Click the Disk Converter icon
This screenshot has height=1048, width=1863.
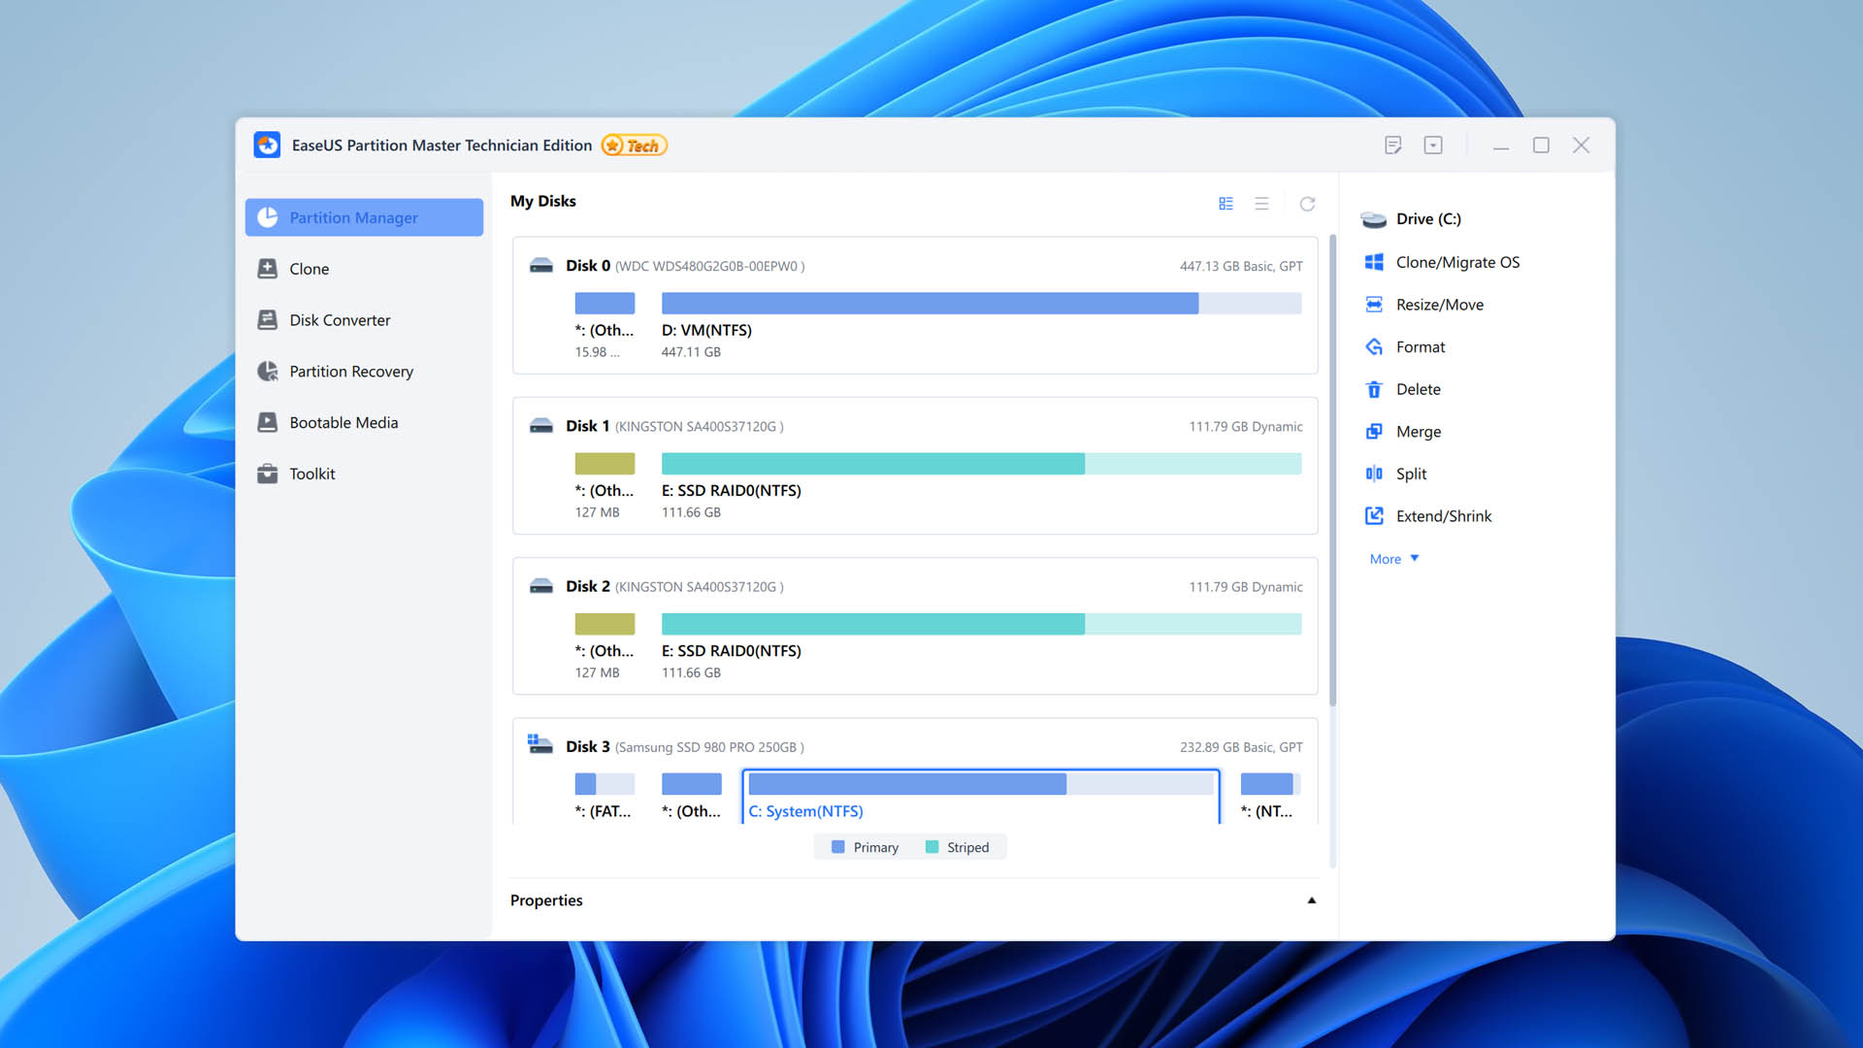[x=267, y=320]
